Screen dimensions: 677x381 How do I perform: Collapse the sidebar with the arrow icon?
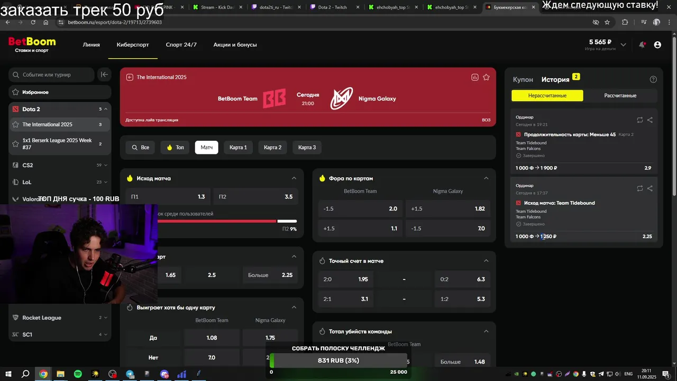coord(104,75)
